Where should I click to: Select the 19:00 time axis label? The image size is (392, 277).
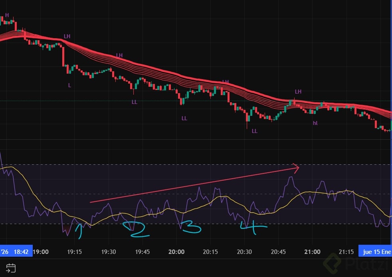coord(40,252)
